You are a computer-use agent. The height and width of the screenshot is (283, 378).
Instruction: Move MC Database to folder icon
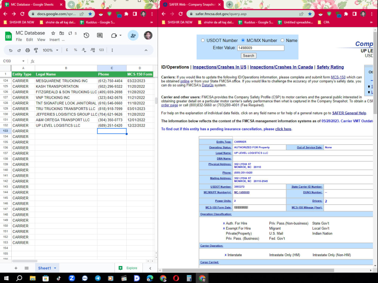pyautogui.click(x=62, y=33)
